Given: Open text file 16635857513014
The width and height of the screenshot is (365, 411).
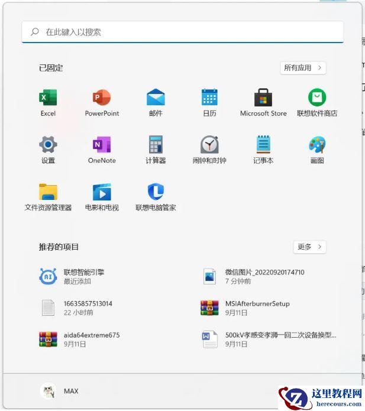Looking at the screenshot, I should point(76,308).
